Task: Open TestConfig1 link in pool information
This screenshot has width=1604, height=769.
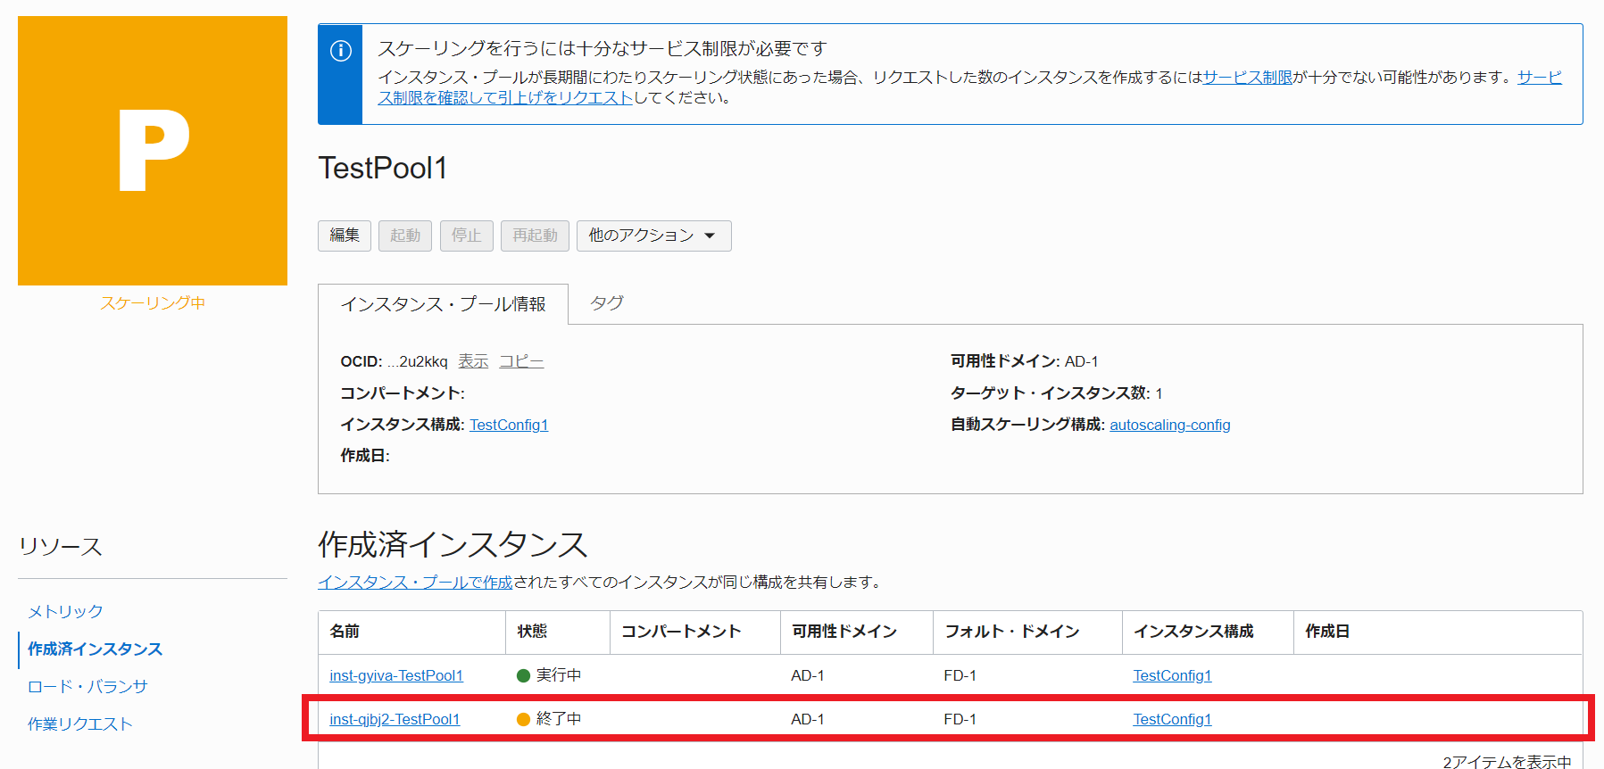Action: (x=509, y=425)
